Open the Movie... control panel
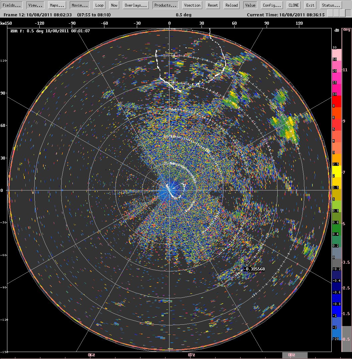Viewport: 352px width, 359px height. tap(79, 5)
